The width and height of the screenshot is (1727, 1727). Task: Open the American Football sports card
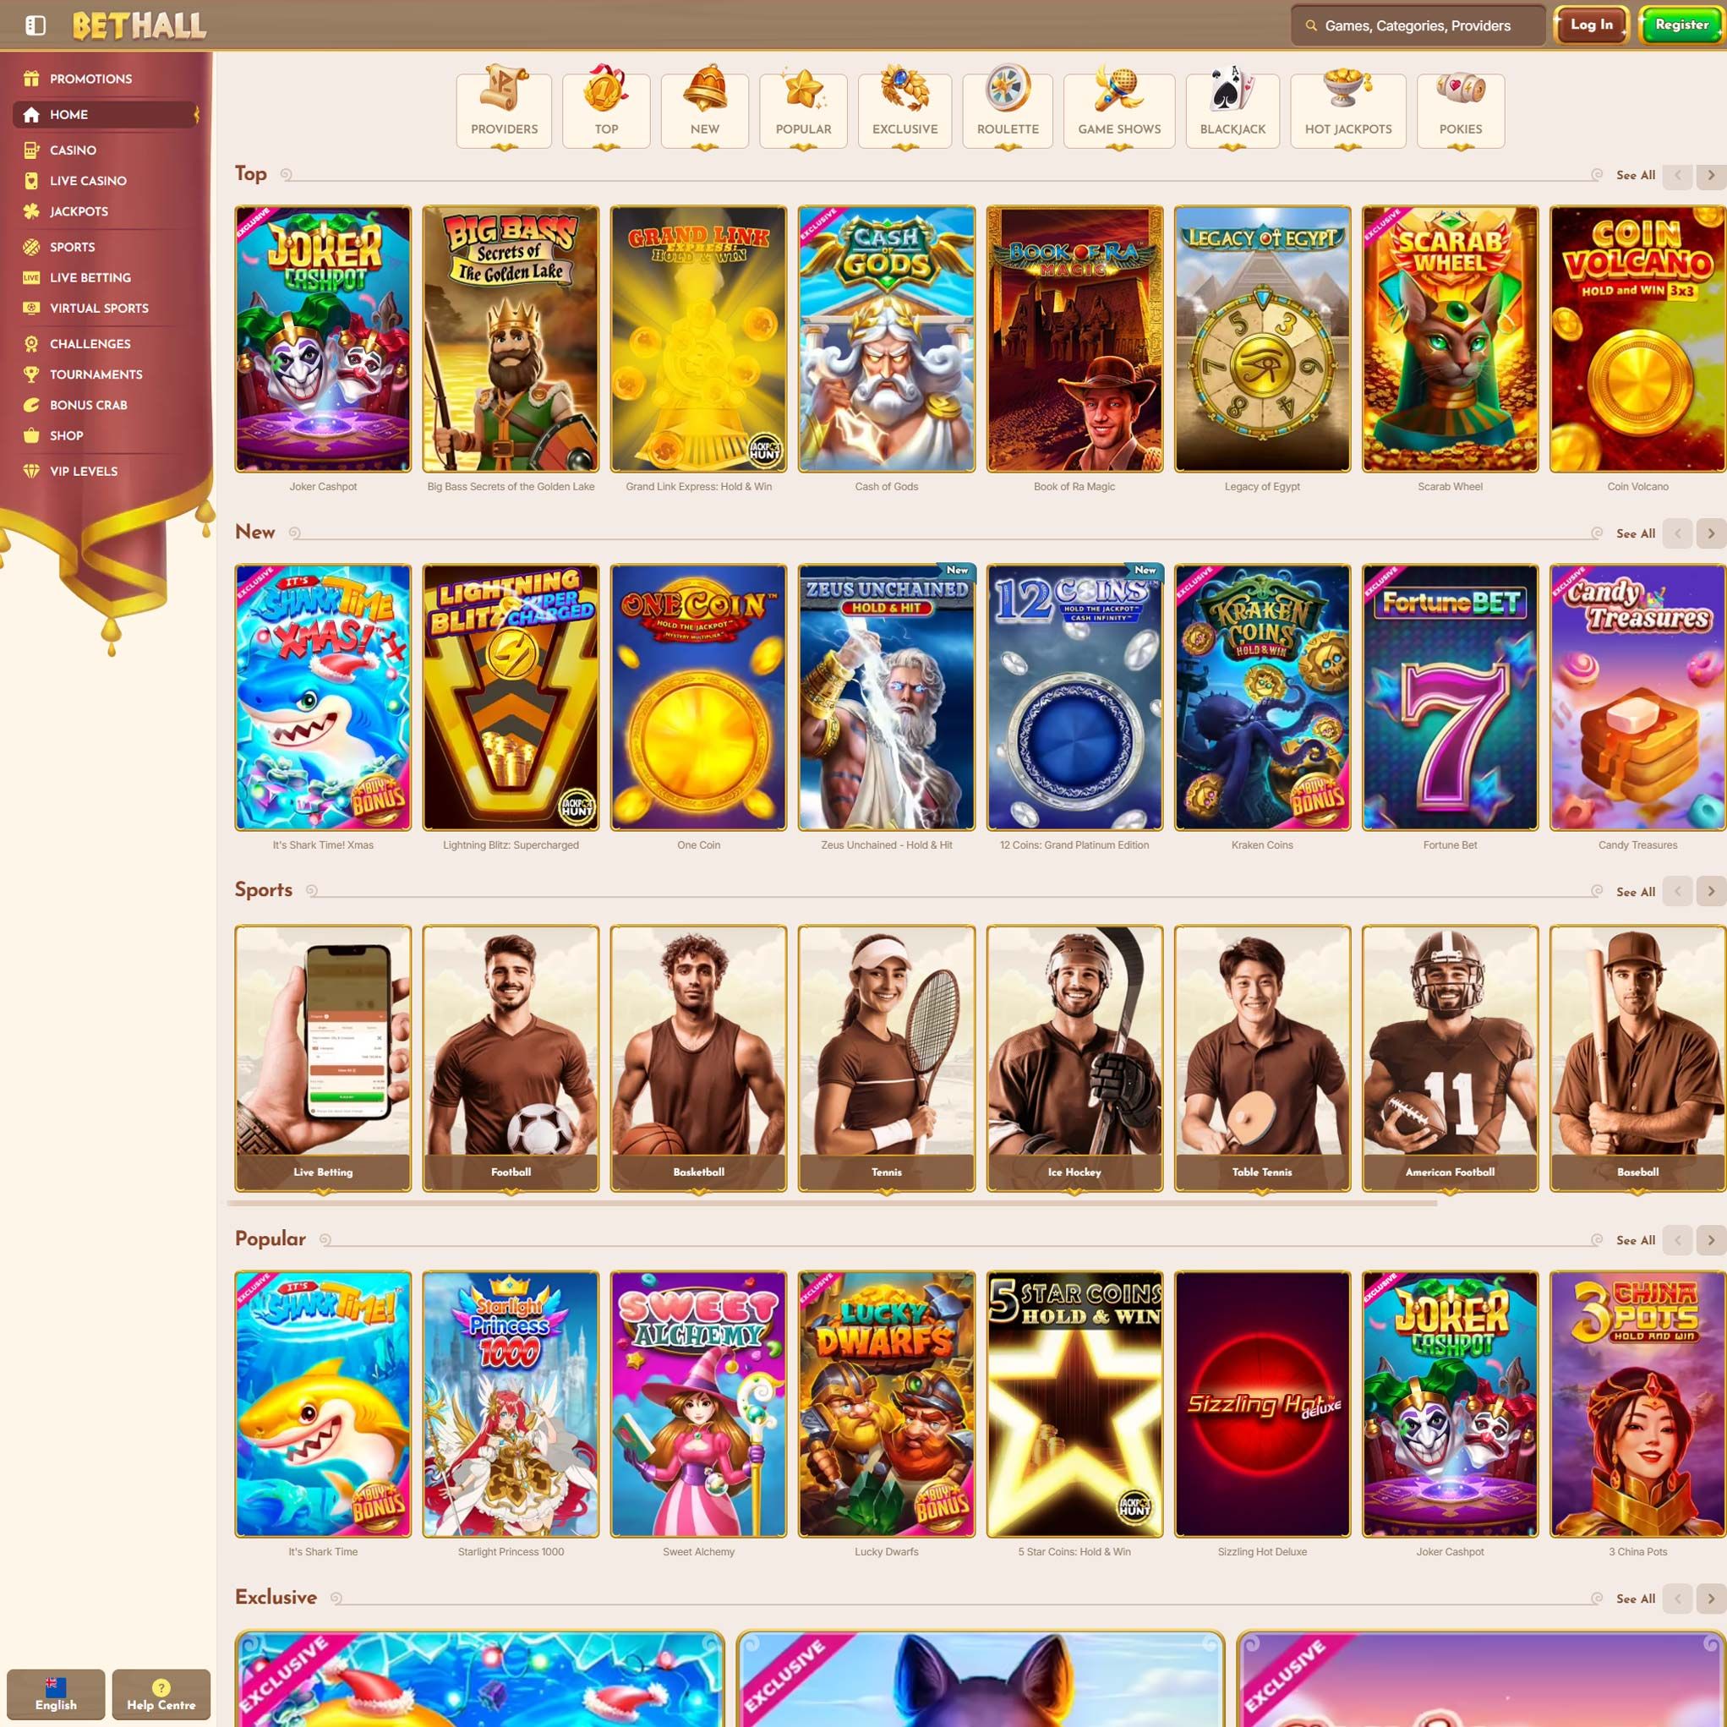point(1450,1058)
